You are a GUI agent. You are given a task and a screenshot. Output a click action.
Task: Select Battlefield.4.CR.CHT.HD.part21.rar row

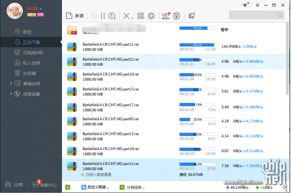pos(174,47)
